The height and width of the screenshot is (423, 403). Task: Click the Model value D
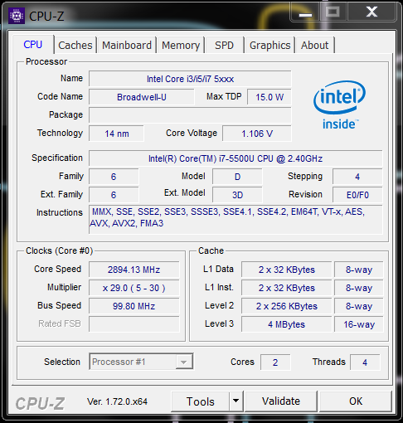(237, 177)
